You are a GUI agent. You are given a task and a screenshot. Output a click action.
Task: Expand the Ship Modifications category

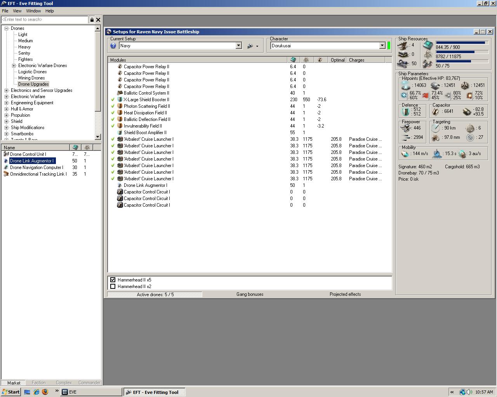[x=6, y=128]
